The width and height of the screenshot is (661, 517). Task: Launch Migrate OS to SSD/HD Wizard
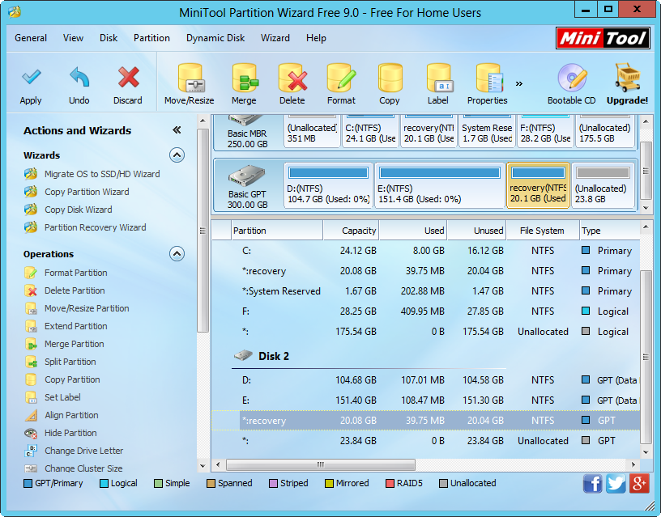coord(102,174)
